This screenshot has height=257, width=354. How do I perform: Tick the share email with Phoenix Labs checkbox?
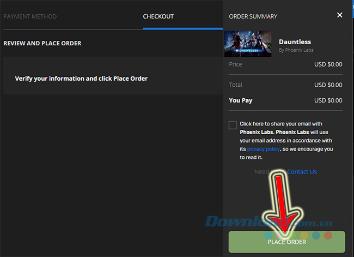[x=233, y=125]
